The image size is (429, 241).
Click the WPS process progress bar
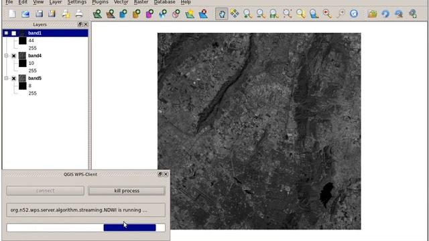pyautogui.click(x=86, y=228)
